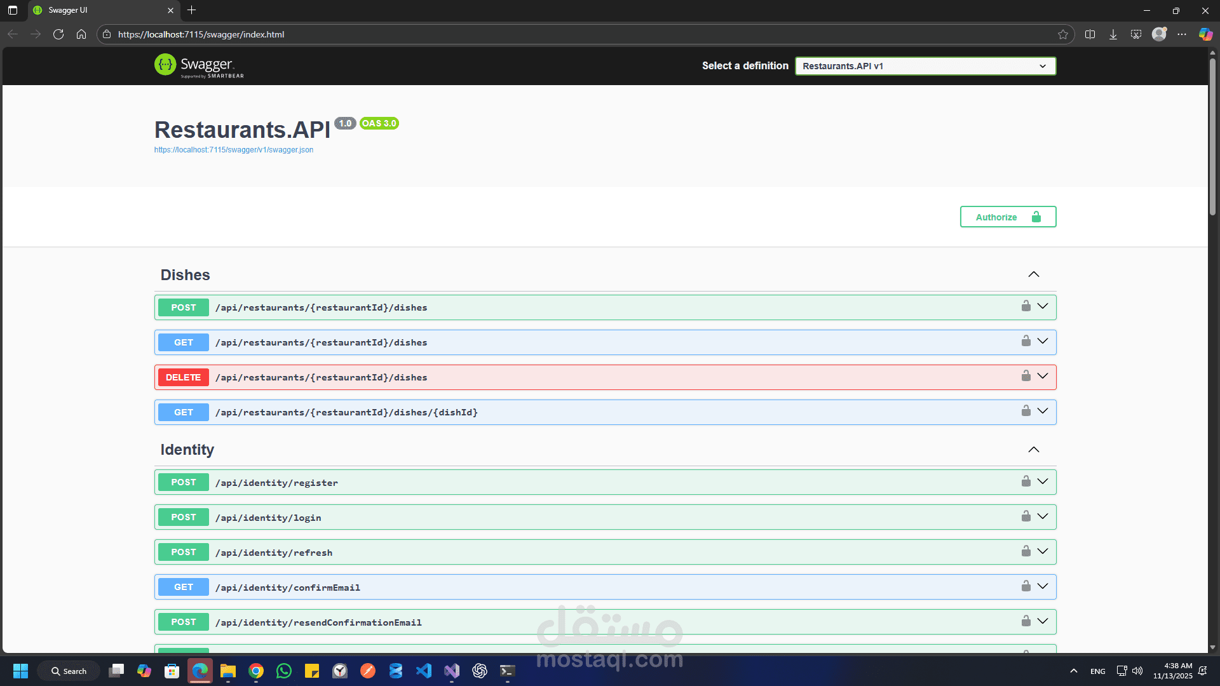Click lock icon on confirmEmail row
Screen dimensions: 1220x686
click(x=1026, y=586)
